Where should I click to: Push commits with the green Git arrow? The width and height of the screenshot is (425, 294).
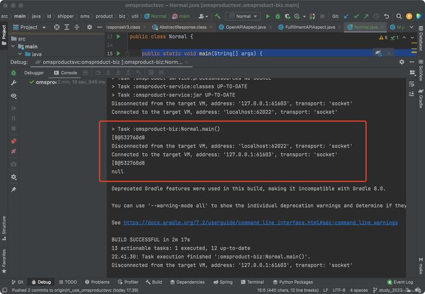(366, 16)
